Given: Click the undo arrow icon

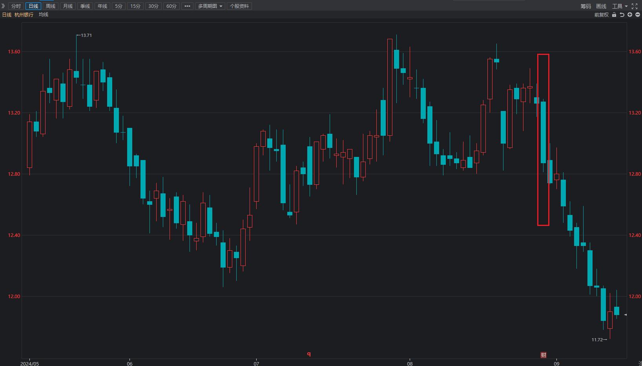Looking at the screenshot, I should click(622, 15).
